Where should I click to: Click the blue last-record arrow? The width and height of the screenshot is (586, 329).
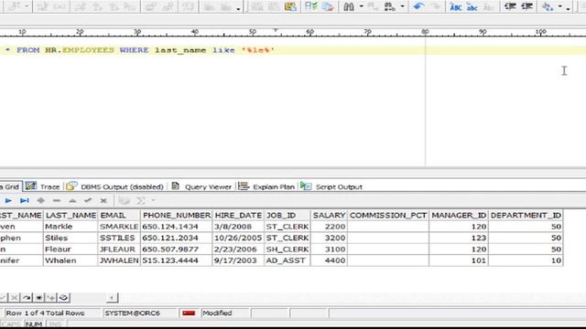point(25,201)
